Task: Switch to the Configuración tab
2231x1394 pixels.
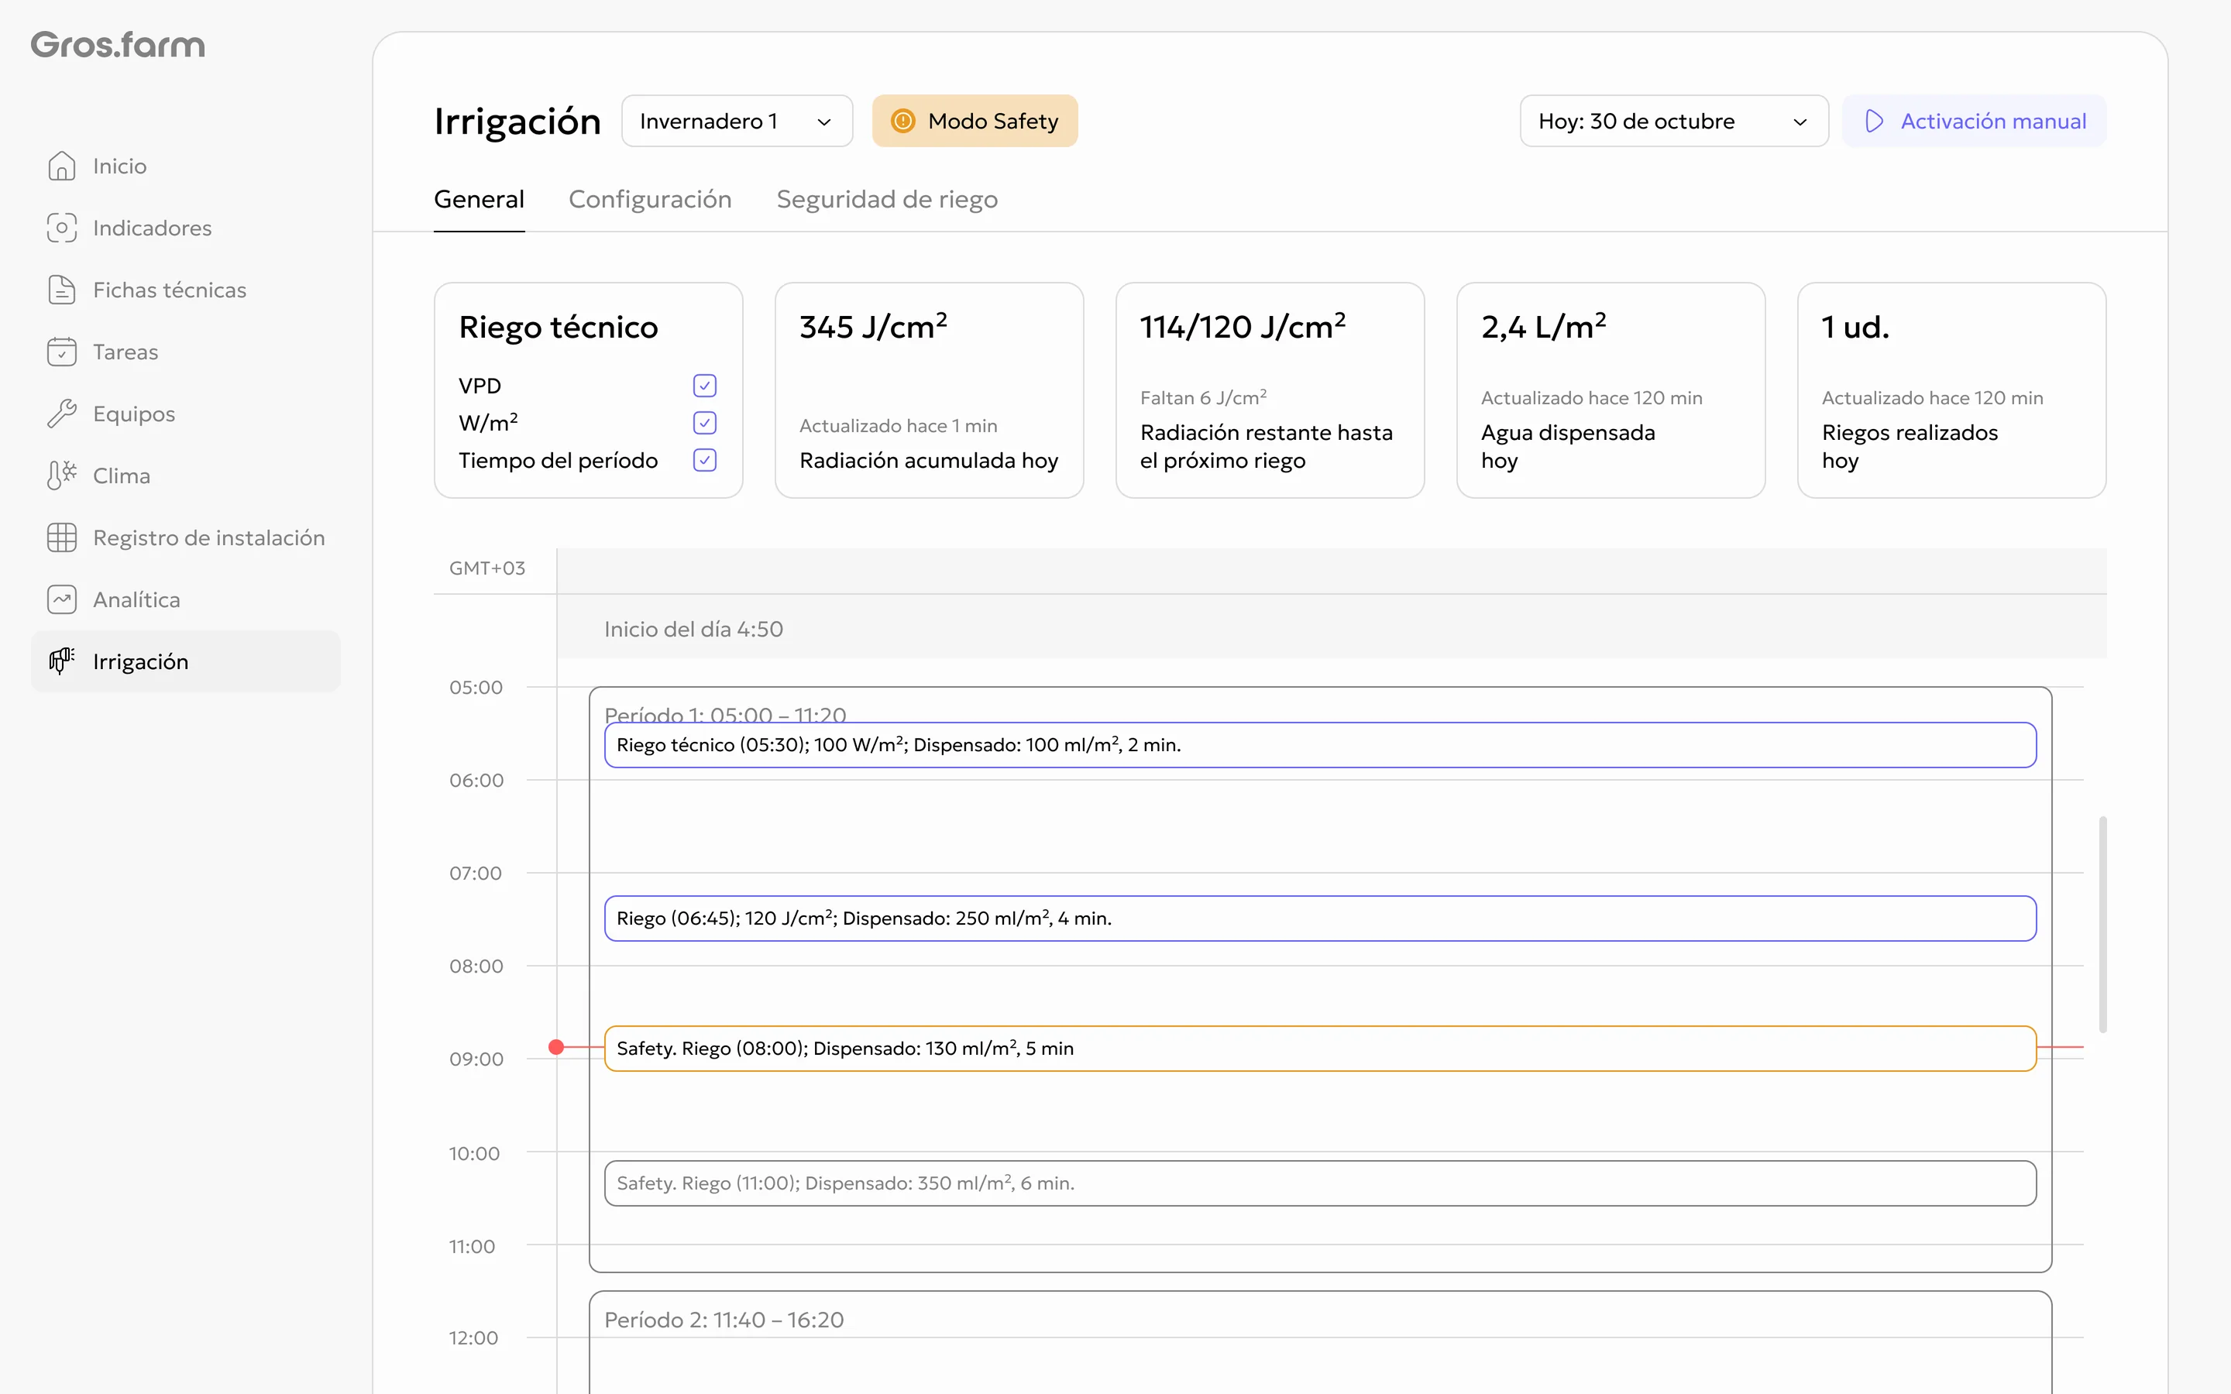Action: pyautogui.click(x=650, y=199)
